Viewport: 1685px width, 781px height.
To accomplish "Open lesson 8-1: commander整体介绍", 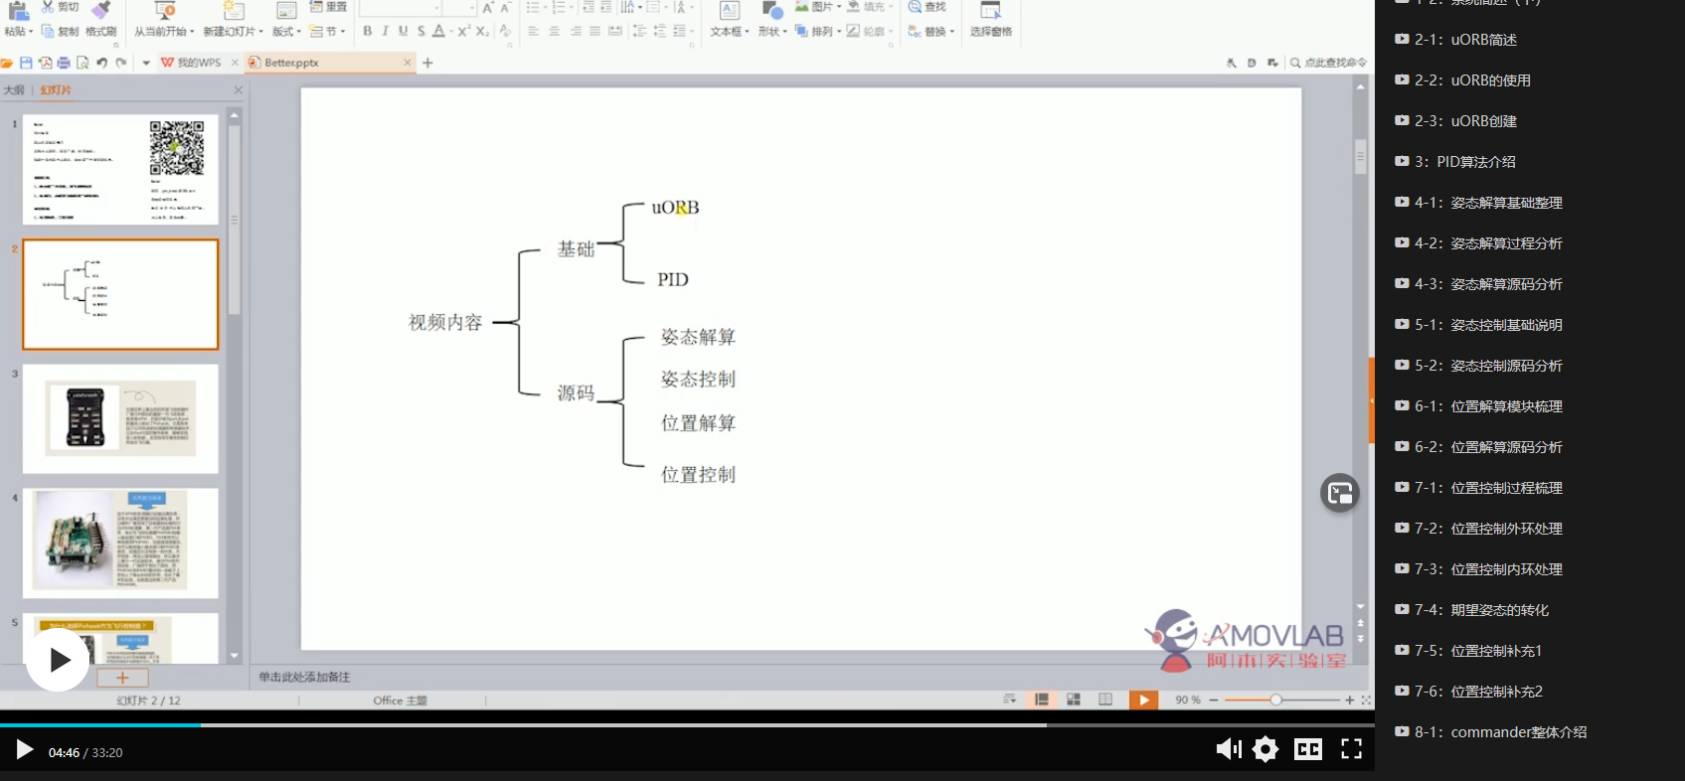I will coord(1490,732).
